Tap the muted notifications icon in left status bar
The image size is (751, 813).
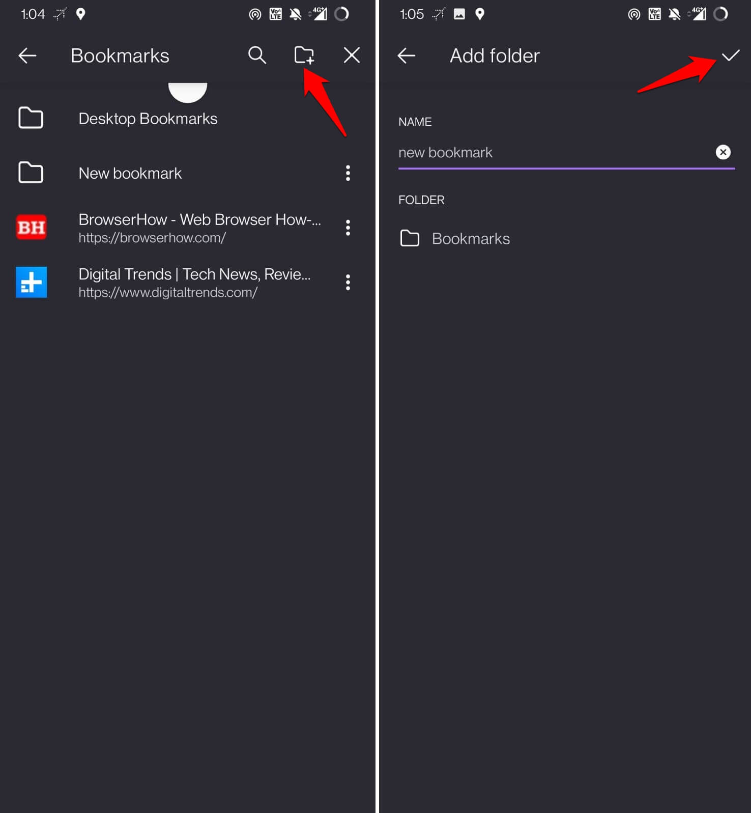tap(295, 14)
